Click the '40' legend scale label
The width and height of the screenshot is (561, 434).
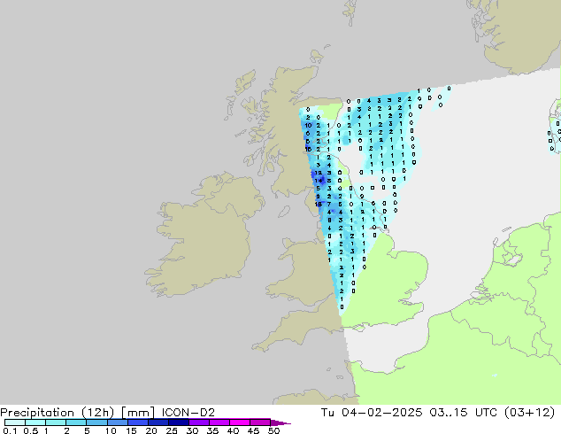(x=233, y=430)
